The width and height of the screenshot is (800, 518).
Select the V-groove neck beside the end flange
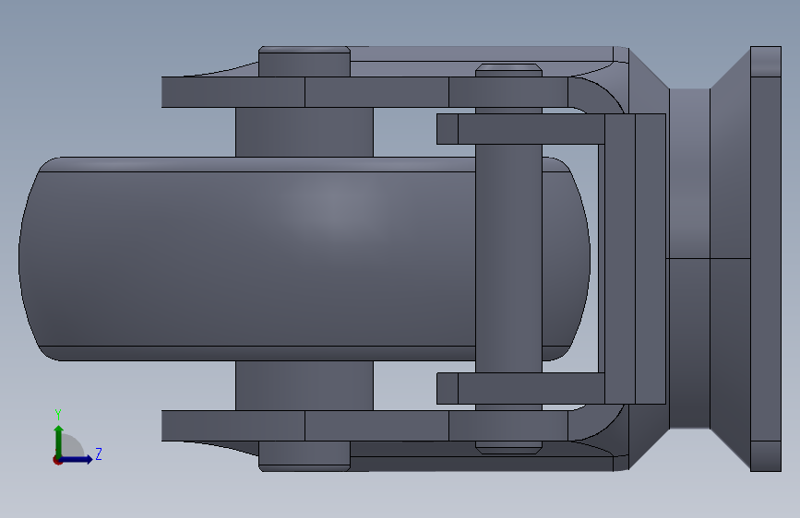(689, 259)
